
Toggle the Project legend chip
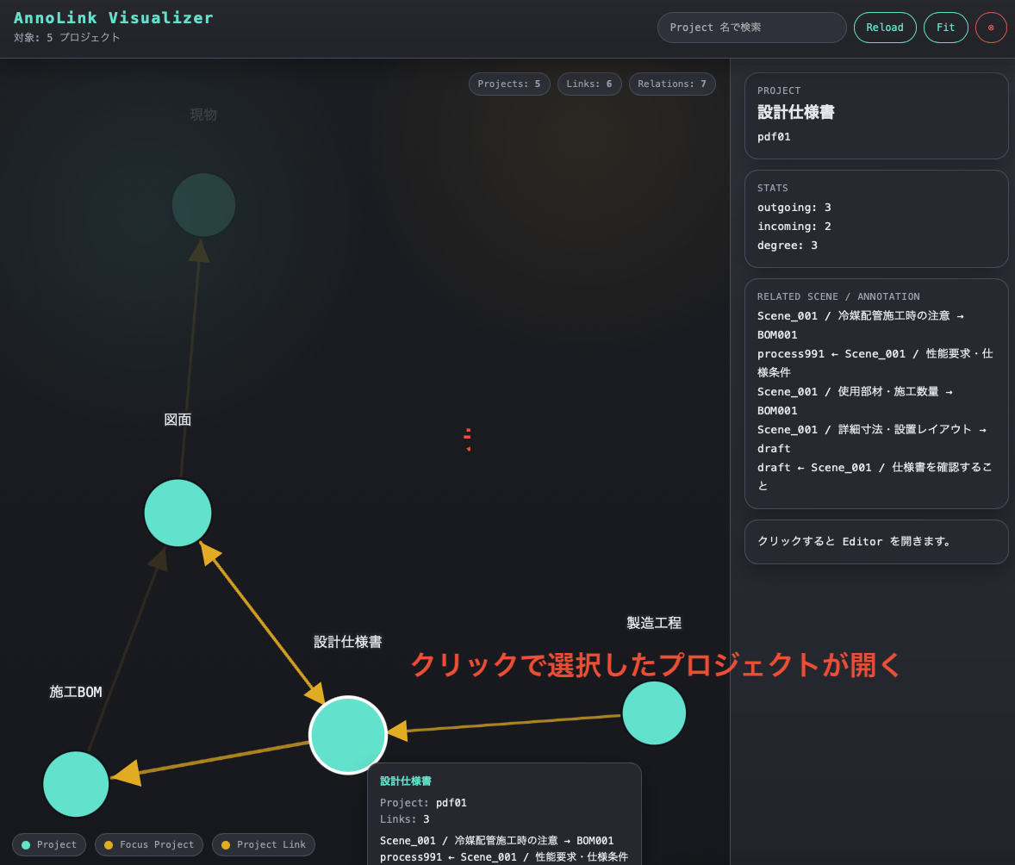(49, 844)
